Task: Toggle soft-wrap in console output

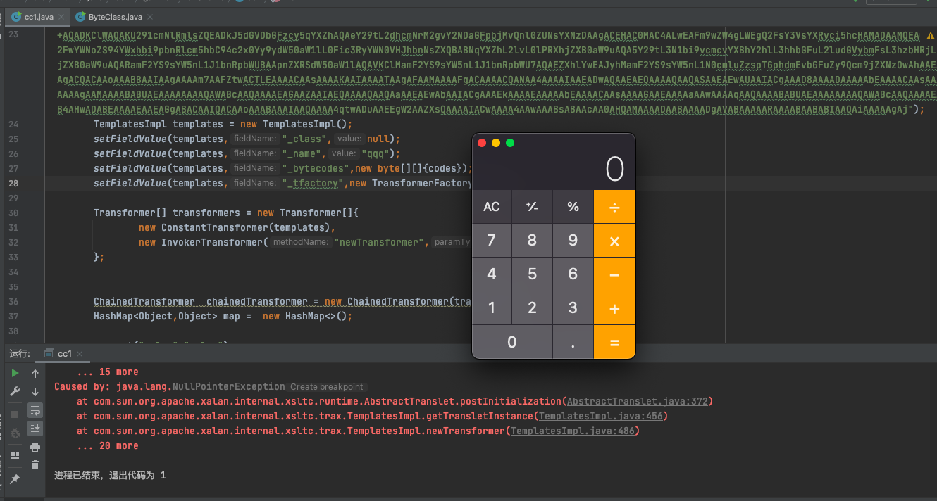Action: pyautogui.click(x=35, y=410)
